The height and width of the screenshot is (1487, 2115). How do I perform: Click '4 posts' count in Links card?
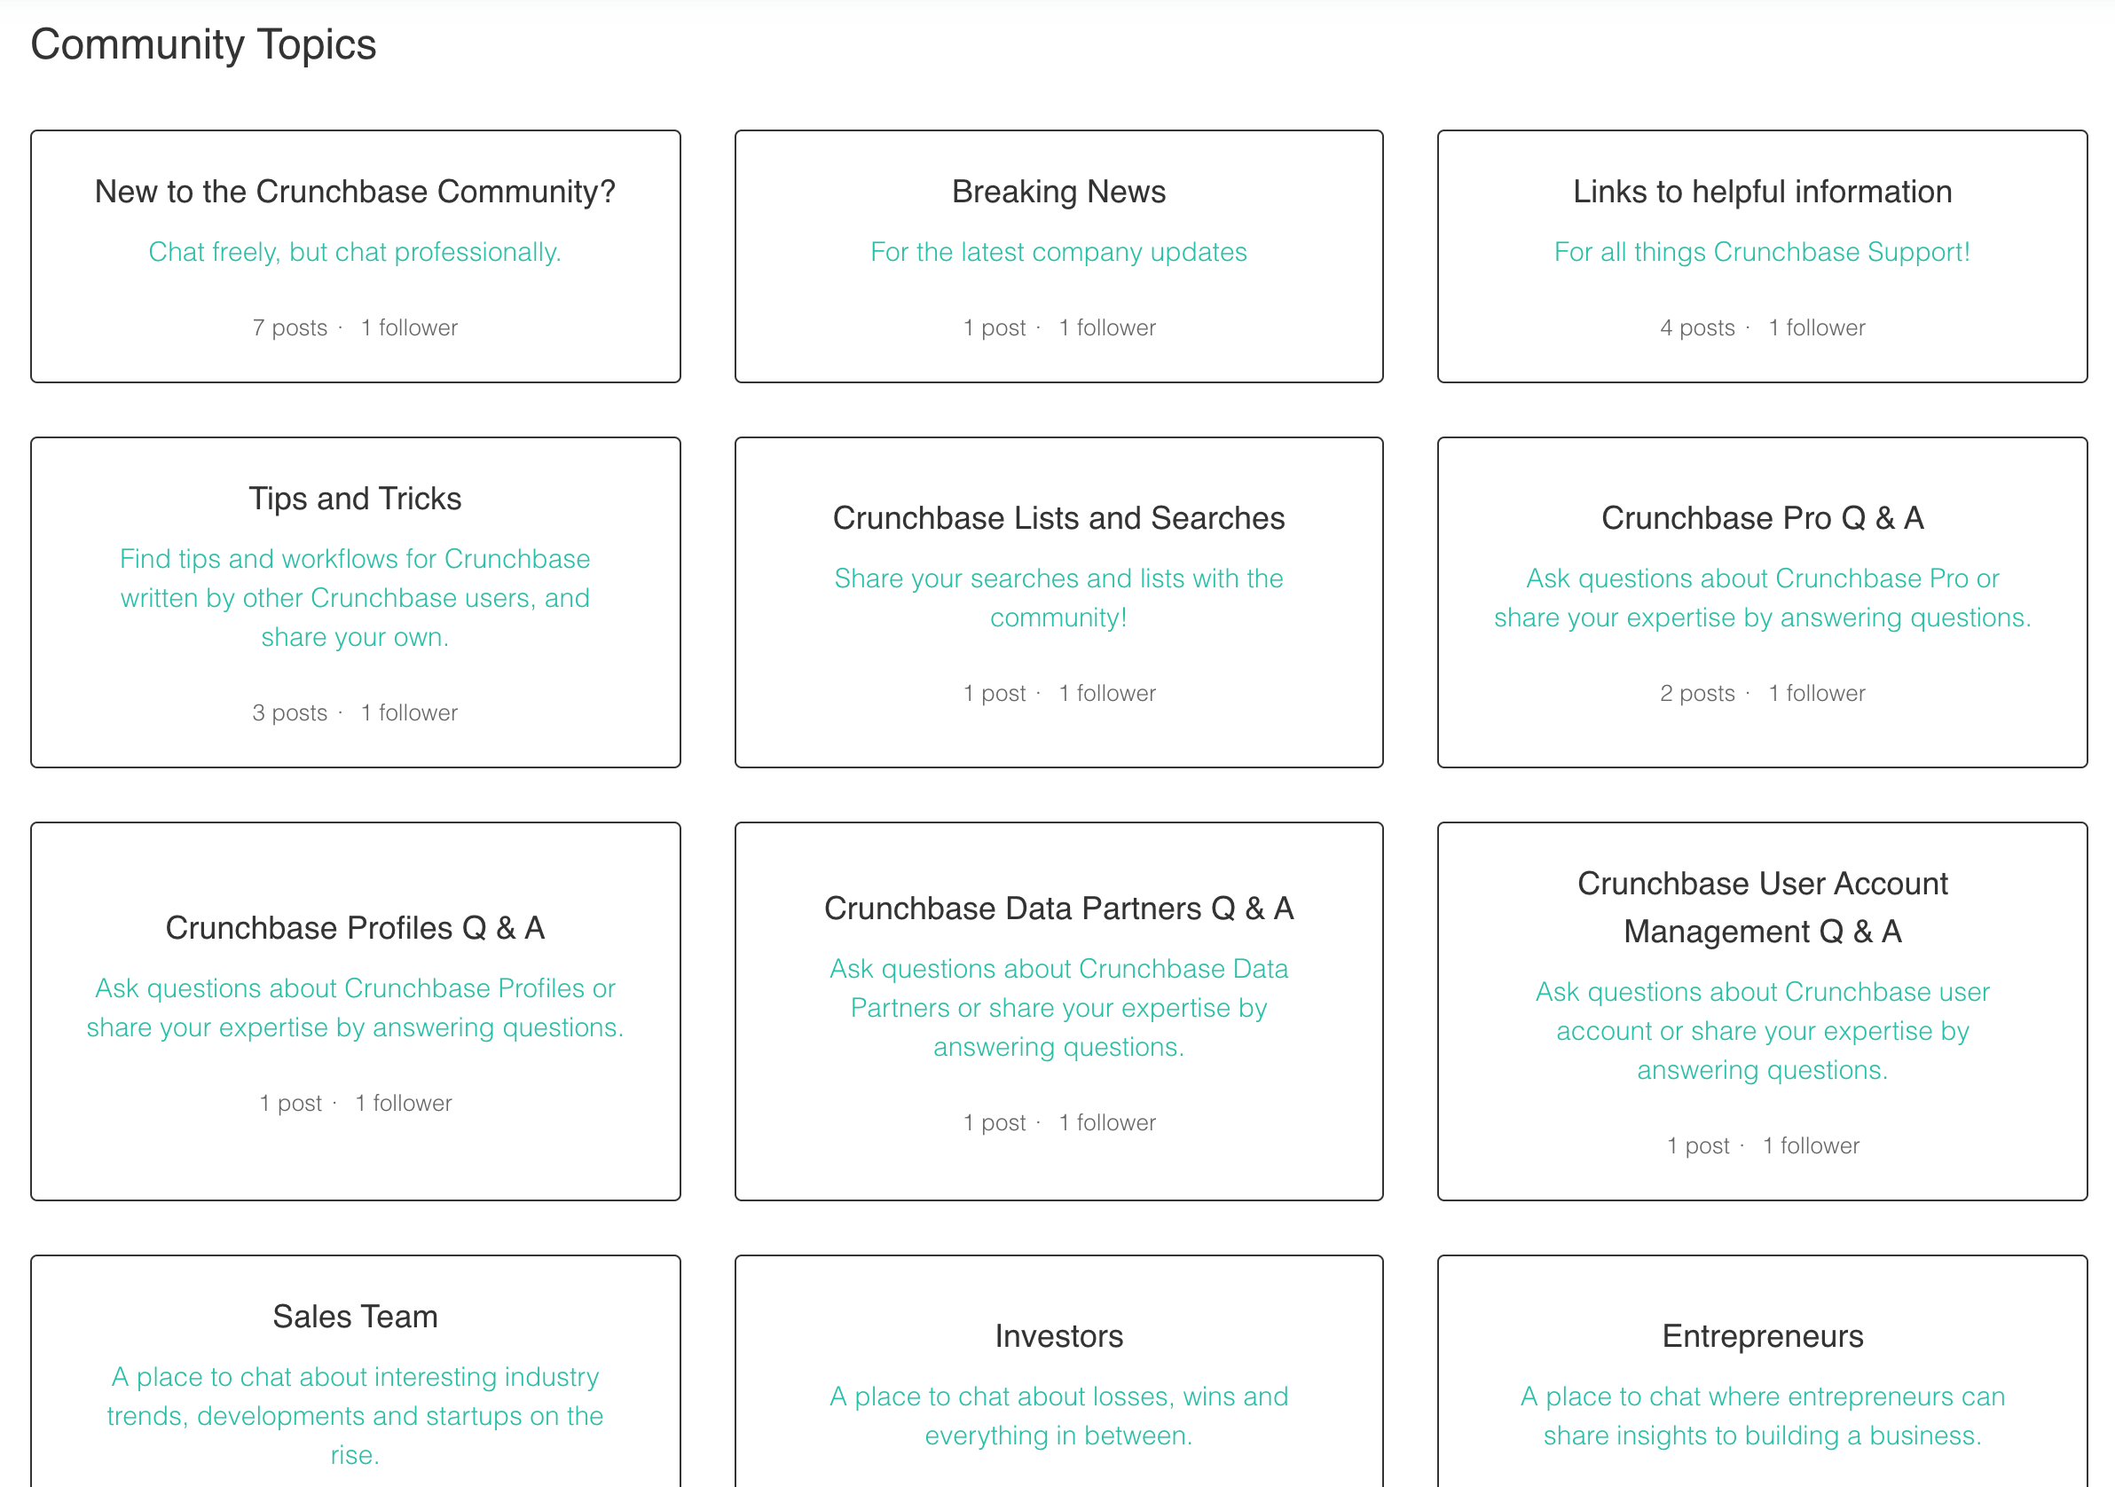pyautogui.click(x=1698, y=328)
